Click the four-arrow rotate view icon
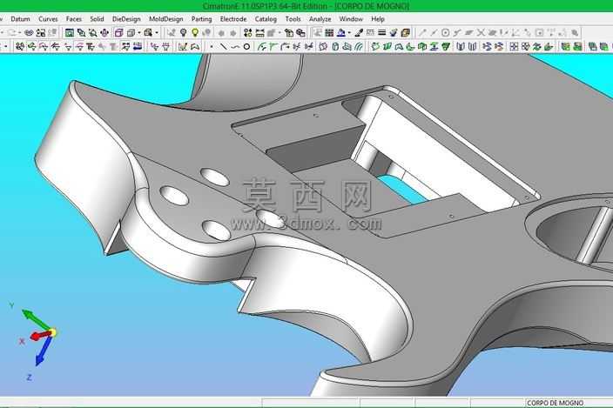The height and width of the screenshot is (408, 613). point(104,33)
